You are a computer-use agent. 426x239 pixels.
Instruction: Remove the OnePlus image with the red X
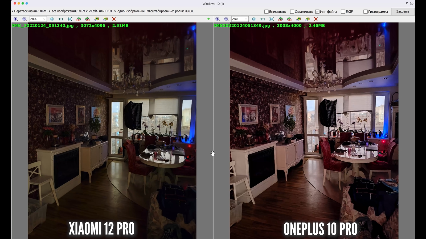pos(316,19)
